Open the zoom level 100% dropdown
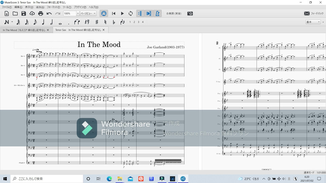Image resolution: width=326 pixels, height=183 pixels. point(78,14)
